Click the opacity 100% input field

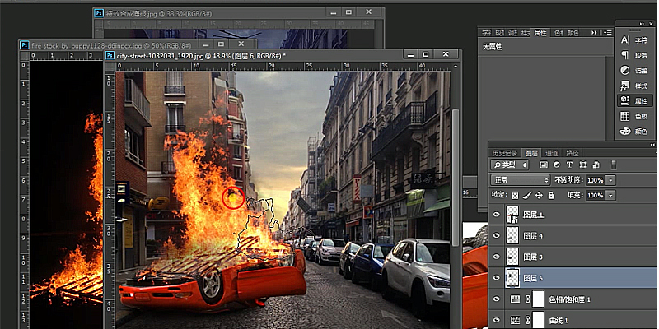coord(595,180)
